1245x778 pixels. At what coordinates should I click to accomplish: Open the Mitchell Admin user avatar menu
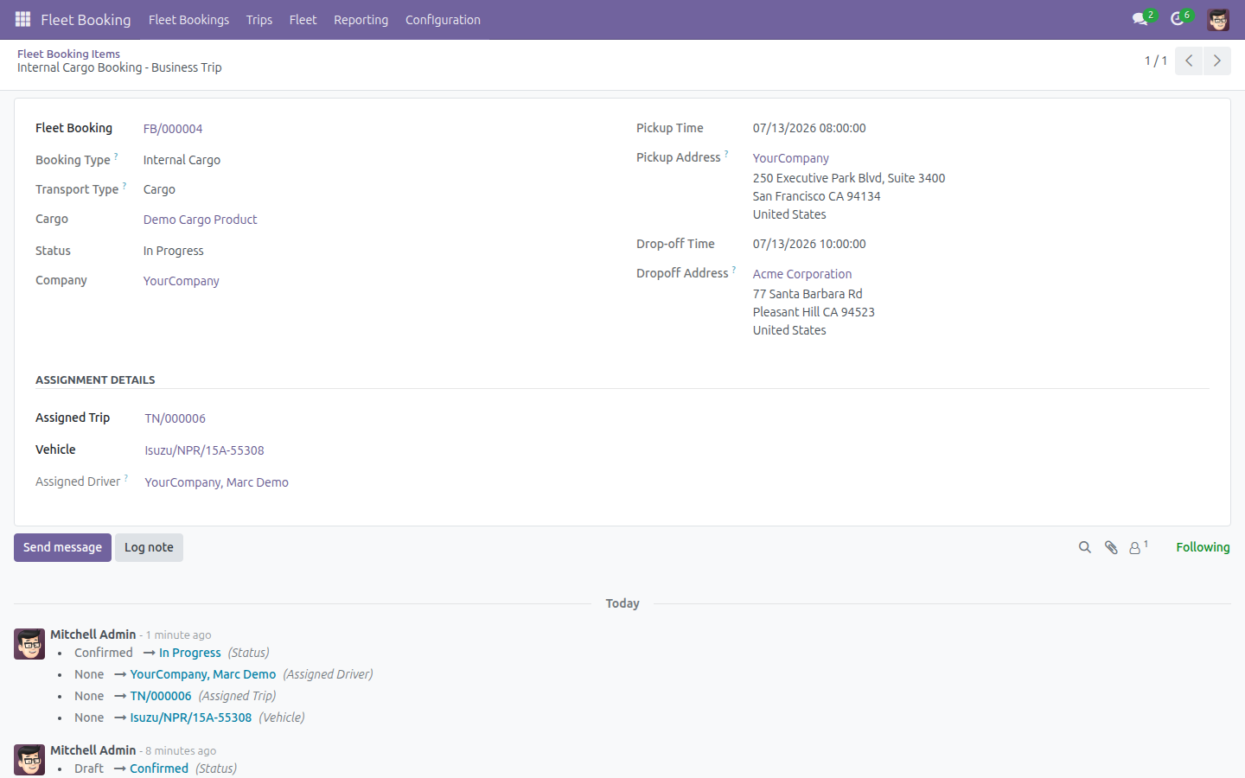1218,19
